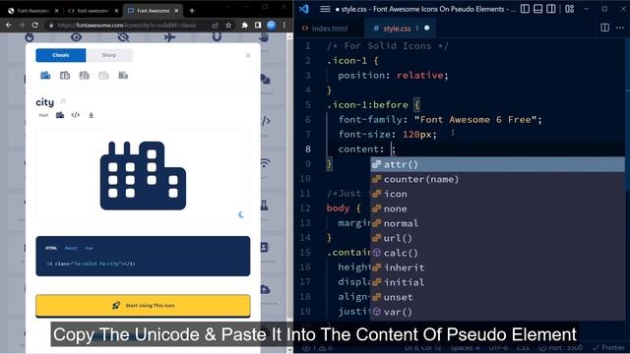
Task: Click the Prettier status bar item
Action: pos(608,347)
